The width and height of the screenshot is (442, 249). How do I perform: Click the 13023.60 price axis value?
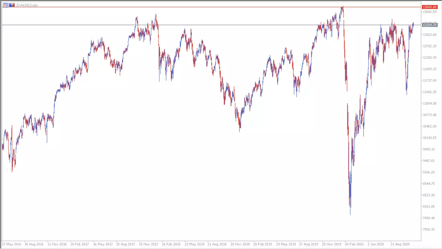(430, 35)
